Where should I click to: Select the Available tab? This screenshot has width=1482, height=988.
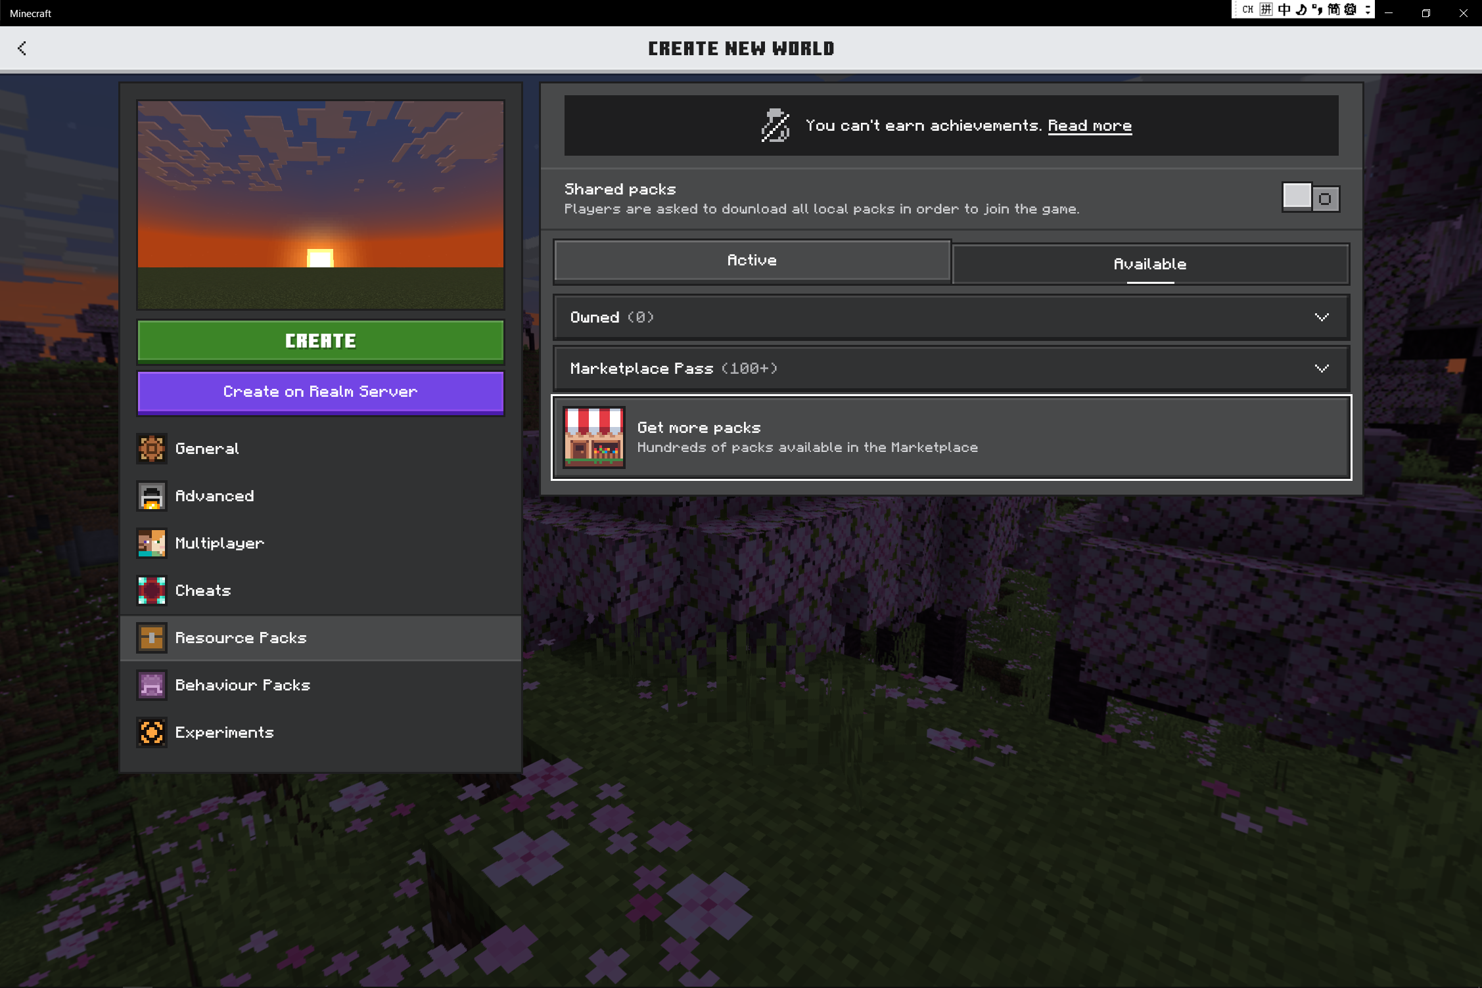[x=1150, y=264]
